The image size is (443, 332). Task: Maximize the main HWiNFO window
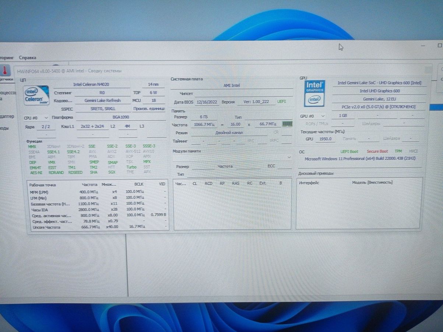click(x=439, y=45)
